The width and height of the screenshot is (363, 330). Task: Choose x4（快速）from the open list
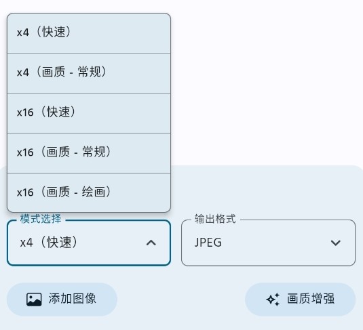coord(89,33)
